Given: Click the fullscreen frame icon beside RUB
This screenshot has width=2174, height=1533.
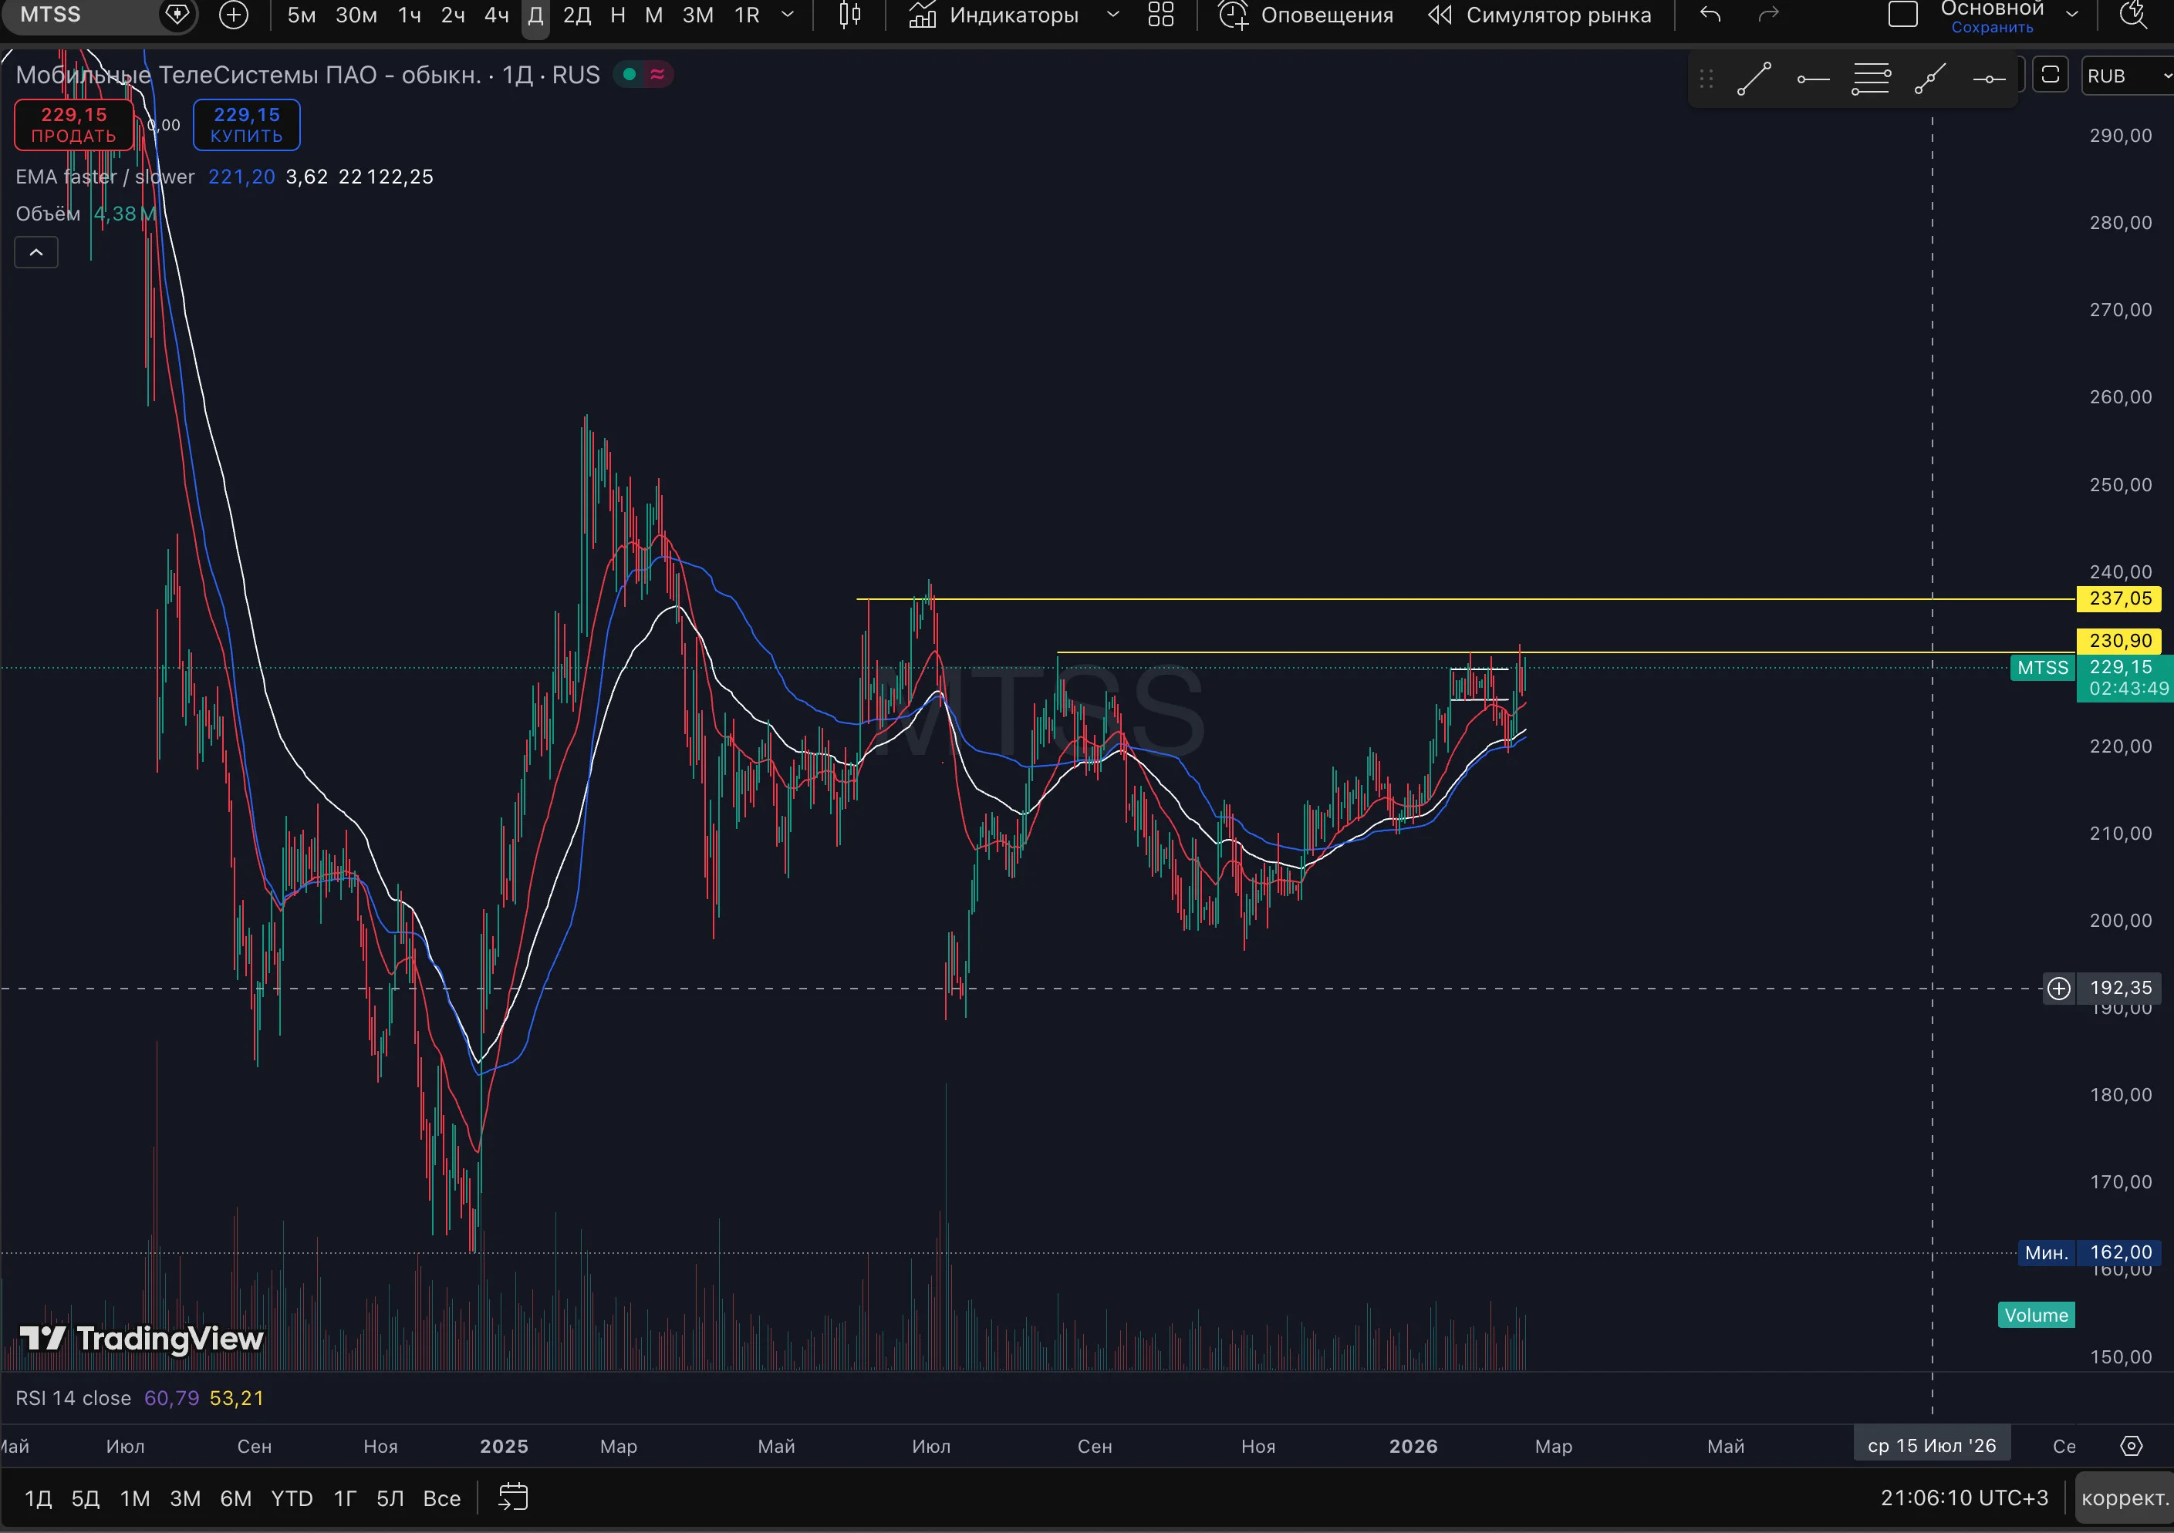Looking at the screenshot, I should click(2050, 75).
